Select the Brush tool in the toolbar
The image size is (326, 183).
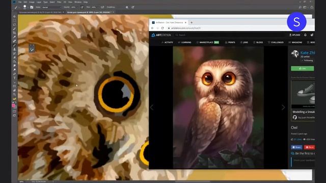(14, 45)
